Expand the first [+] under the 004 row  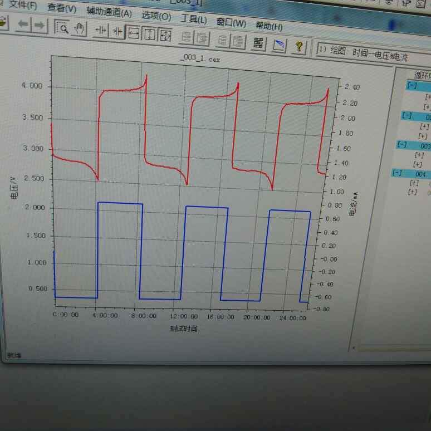pos(414,183)
